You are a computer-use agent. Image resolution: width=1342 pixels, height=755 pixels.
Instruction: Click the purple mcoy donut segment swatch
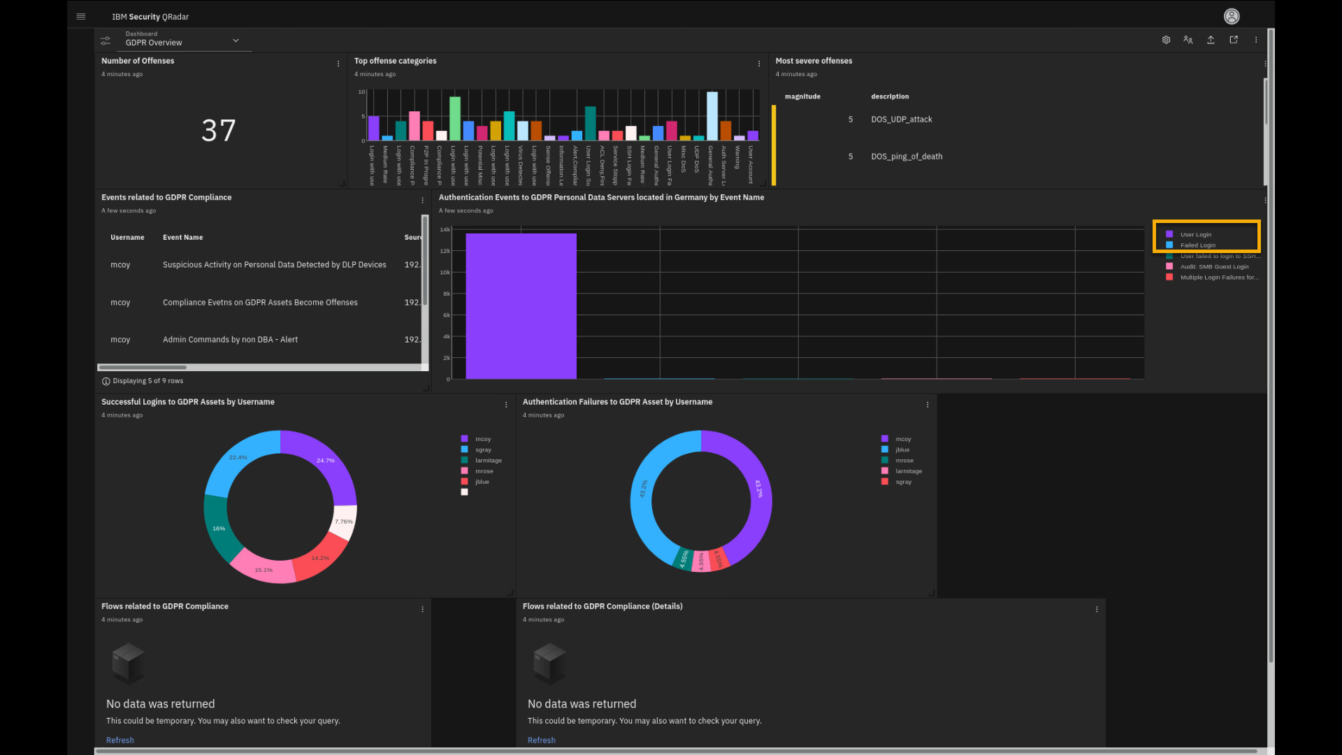(x=885, y=439)
